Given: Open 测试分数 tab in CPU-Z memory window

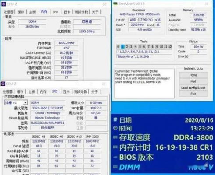Looking at the screenshot, I should pos(81,12).
